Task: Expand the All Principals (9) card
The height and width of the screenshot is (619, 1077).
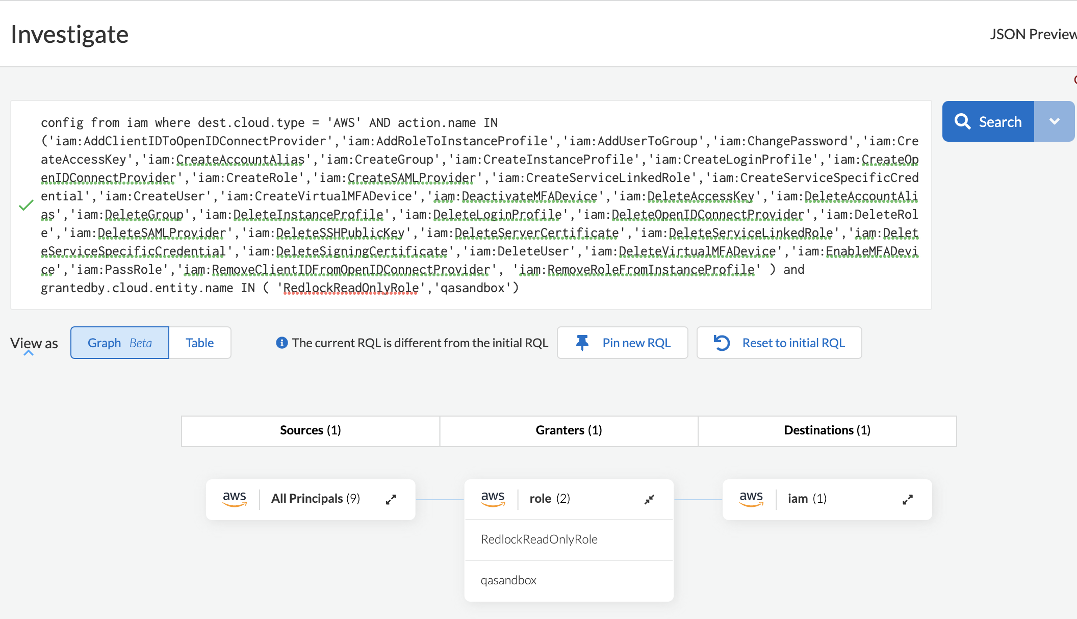Action: coord(391,500)
